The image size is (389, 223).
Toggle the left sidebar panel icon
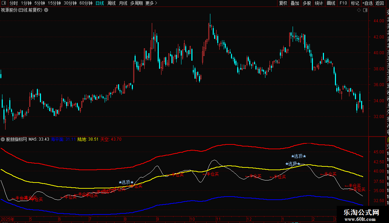click(x=4, y=3)
